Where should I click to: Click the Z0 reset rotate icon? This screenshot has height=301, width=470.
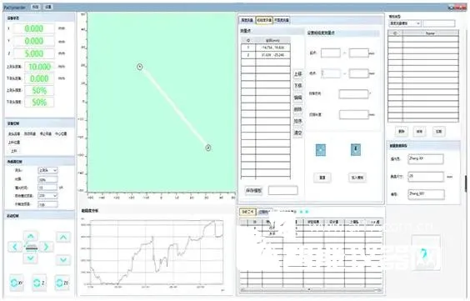[x=62, y=283]
